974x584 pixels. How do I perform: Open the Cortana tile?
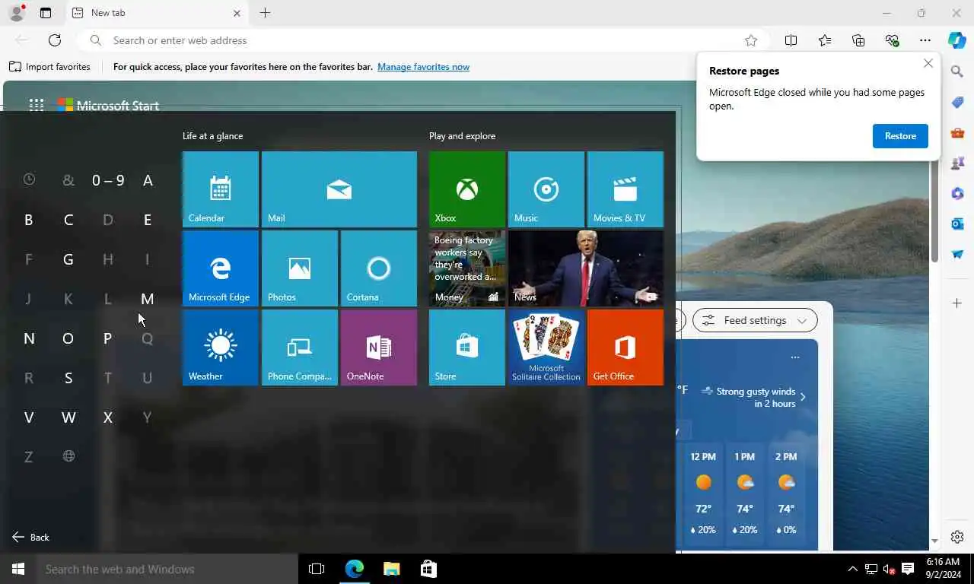(379, 268)
